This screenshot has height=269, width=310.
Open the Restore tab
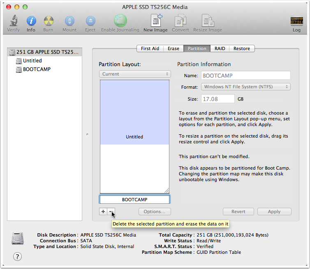pos(242,48)
